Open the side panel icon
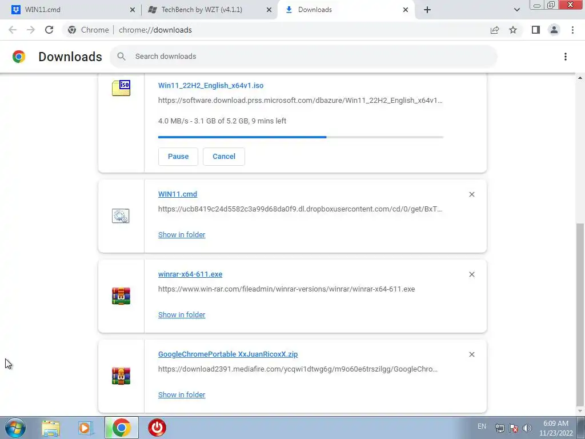Screen dimensions: 585x439 point(536,30)
